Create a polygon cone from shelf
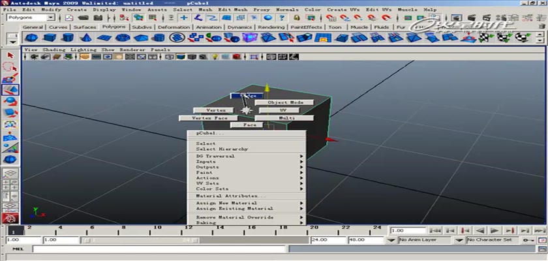The width and height of the screenshot is (548, 261). coord(86,37)
